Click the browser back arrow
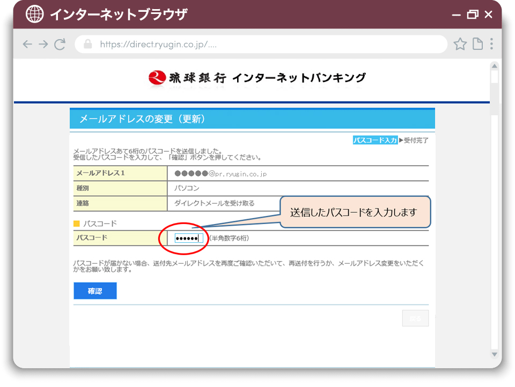The height and width of the screenshot is (387, 515). 27,44
